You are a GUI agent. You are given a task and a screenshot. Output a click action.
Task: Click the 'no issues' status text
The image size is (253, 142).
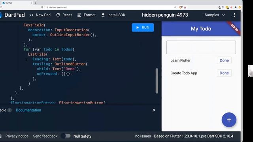(x=143, y=136)
